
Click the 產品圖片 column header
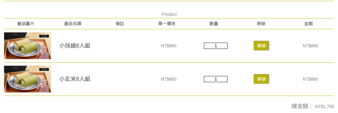point(26,24)
